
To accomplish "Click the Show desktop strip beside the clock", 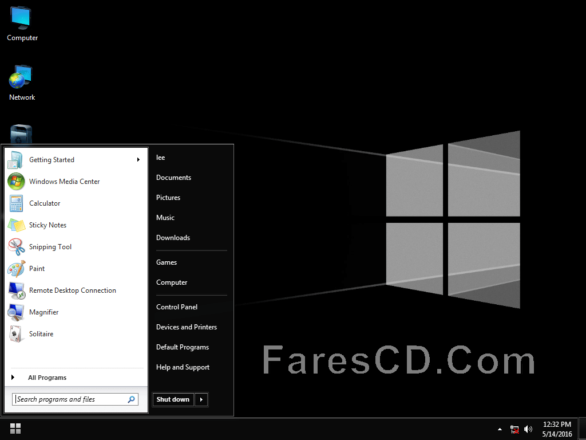I will pos(583,429).
